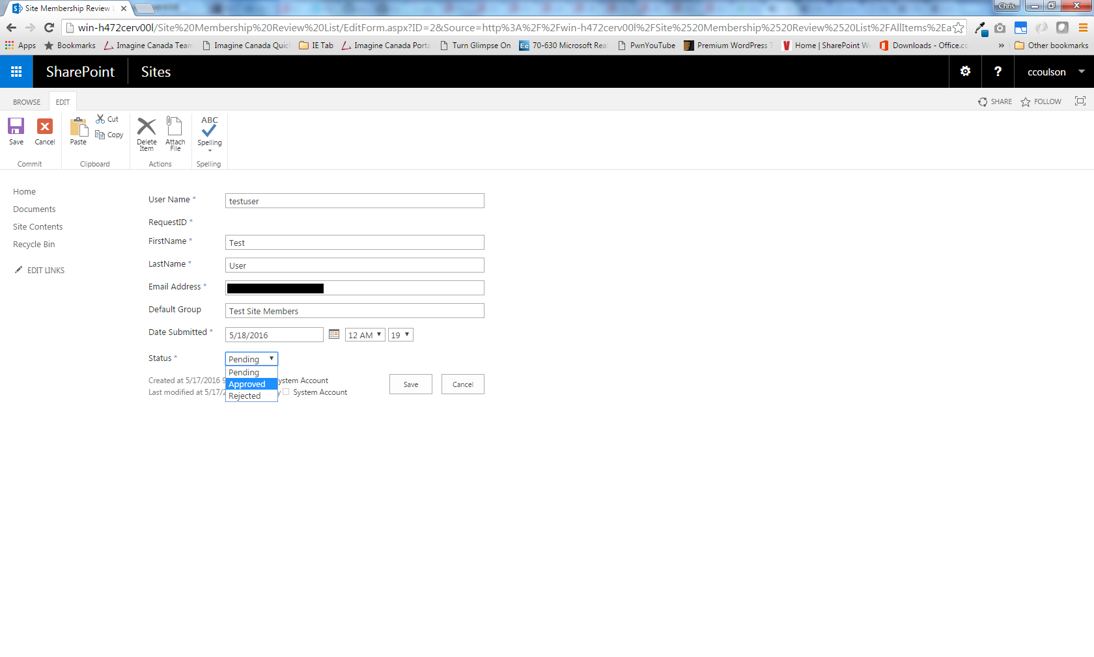
Task: Open the settings gear menu
Action: click(x=965, y=72)
